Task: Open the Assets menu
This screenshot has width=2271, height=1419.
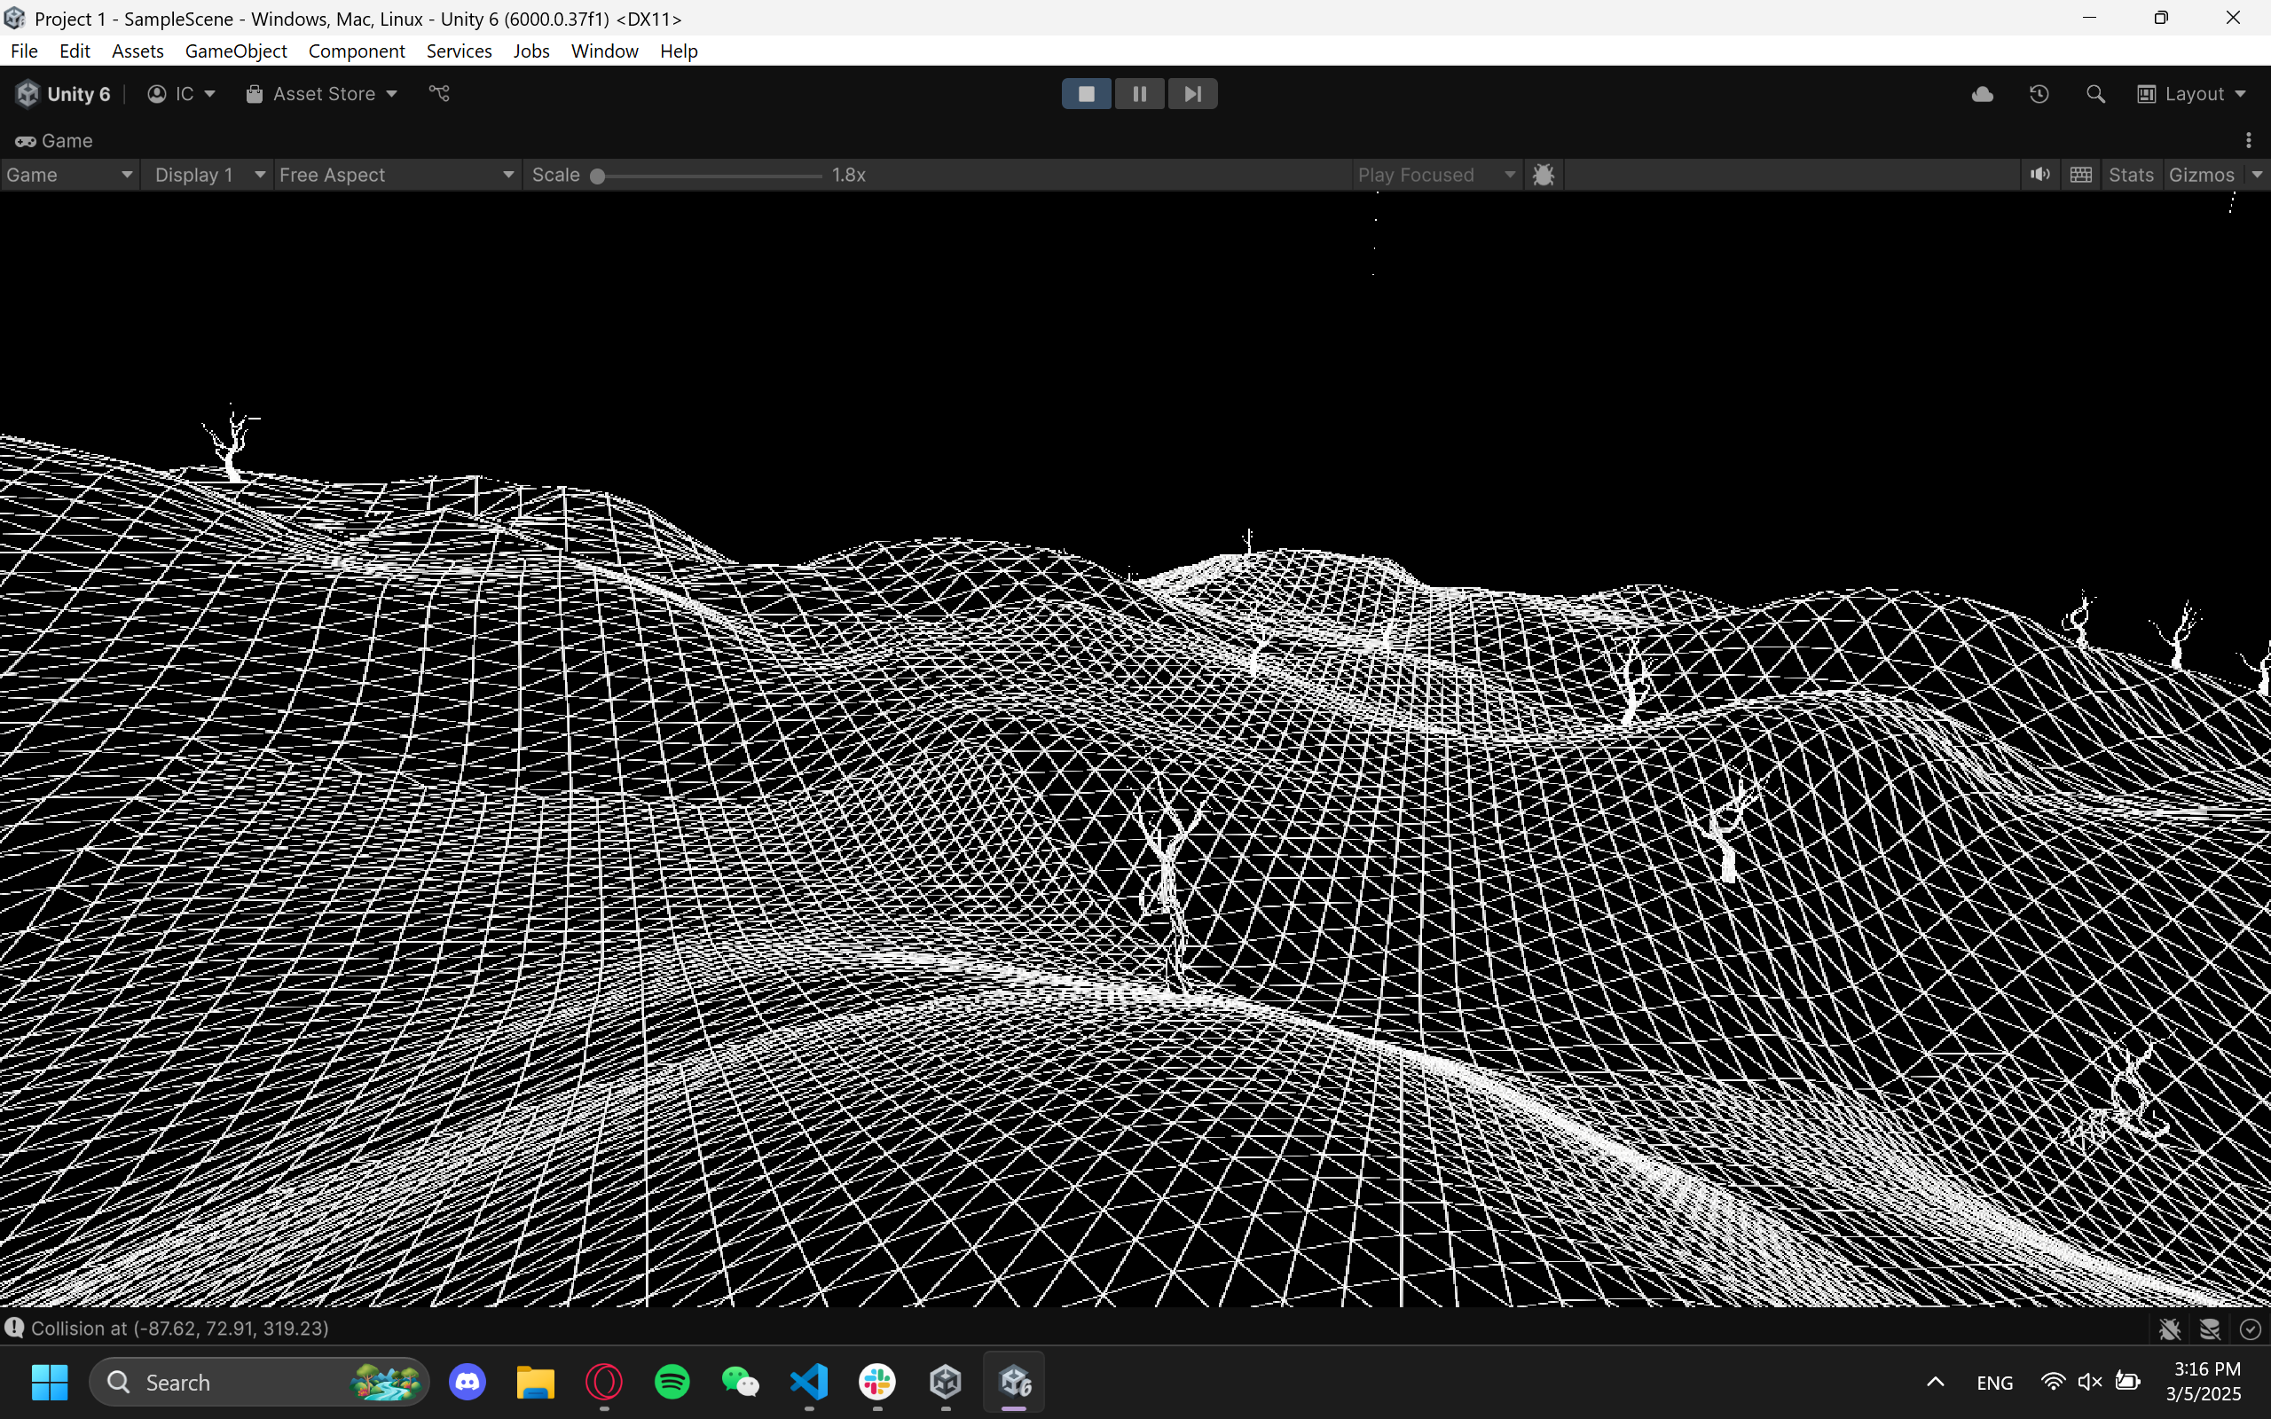Action: [138, 51]
